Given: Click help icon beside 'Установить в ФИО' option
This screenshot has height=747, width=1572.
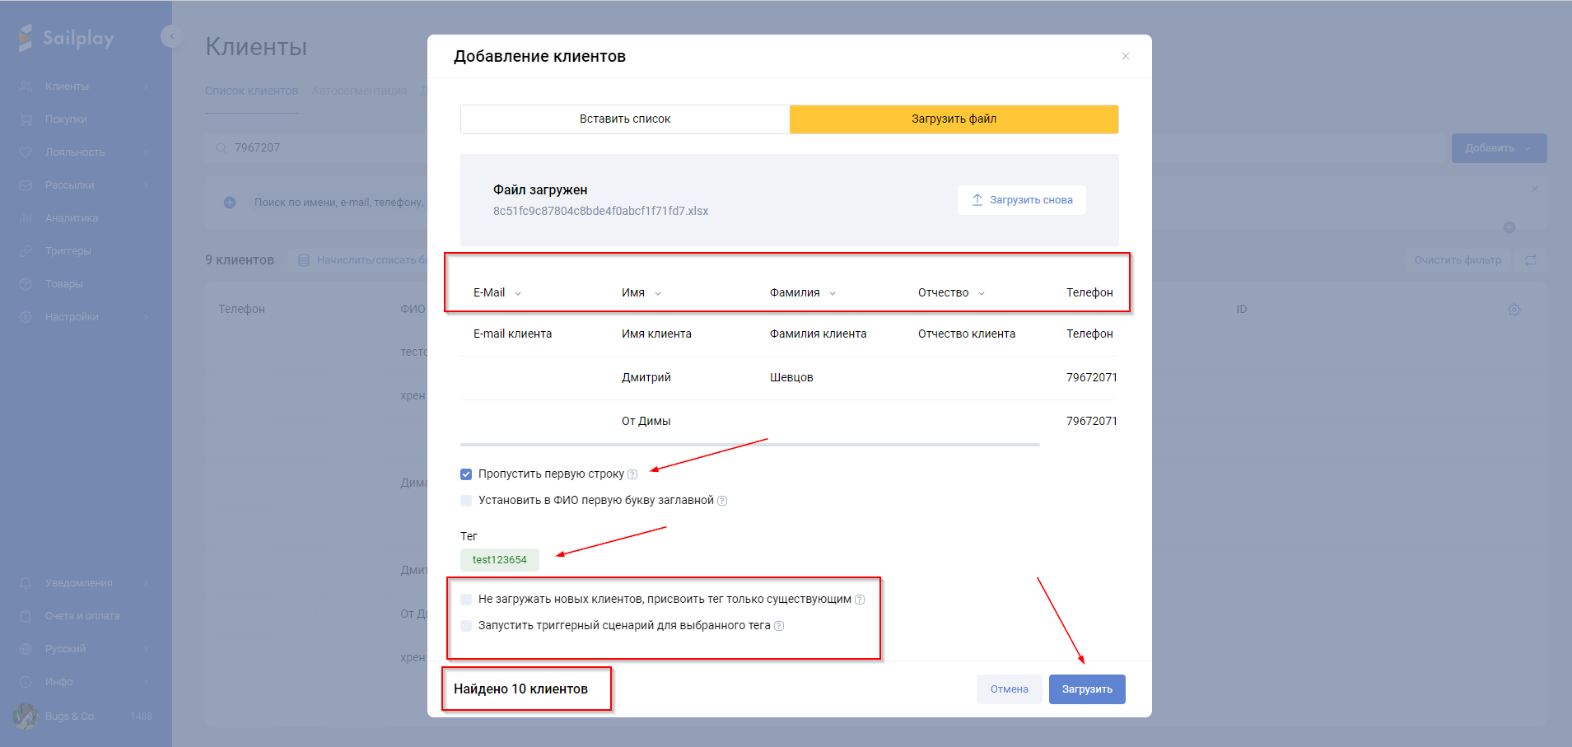Looking at the screenshot, I should point(722,501).
